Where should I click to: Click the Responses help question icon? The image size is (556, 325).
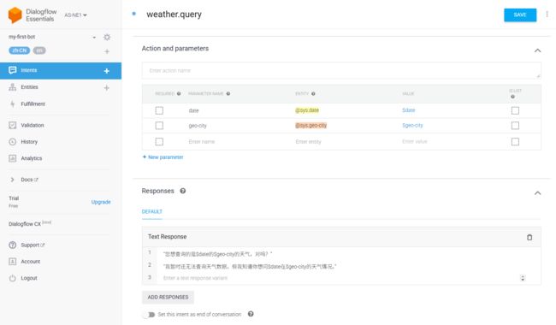182,191
